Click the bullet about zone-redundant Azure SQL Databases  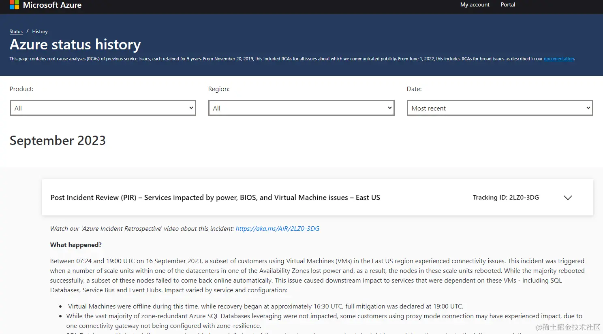324,321
